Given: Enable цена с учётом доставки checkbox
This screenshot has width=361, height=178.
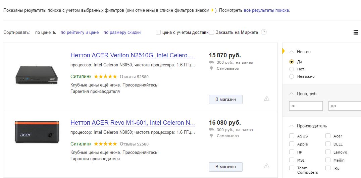Looking at the screenshot, I should pos(158,33).
